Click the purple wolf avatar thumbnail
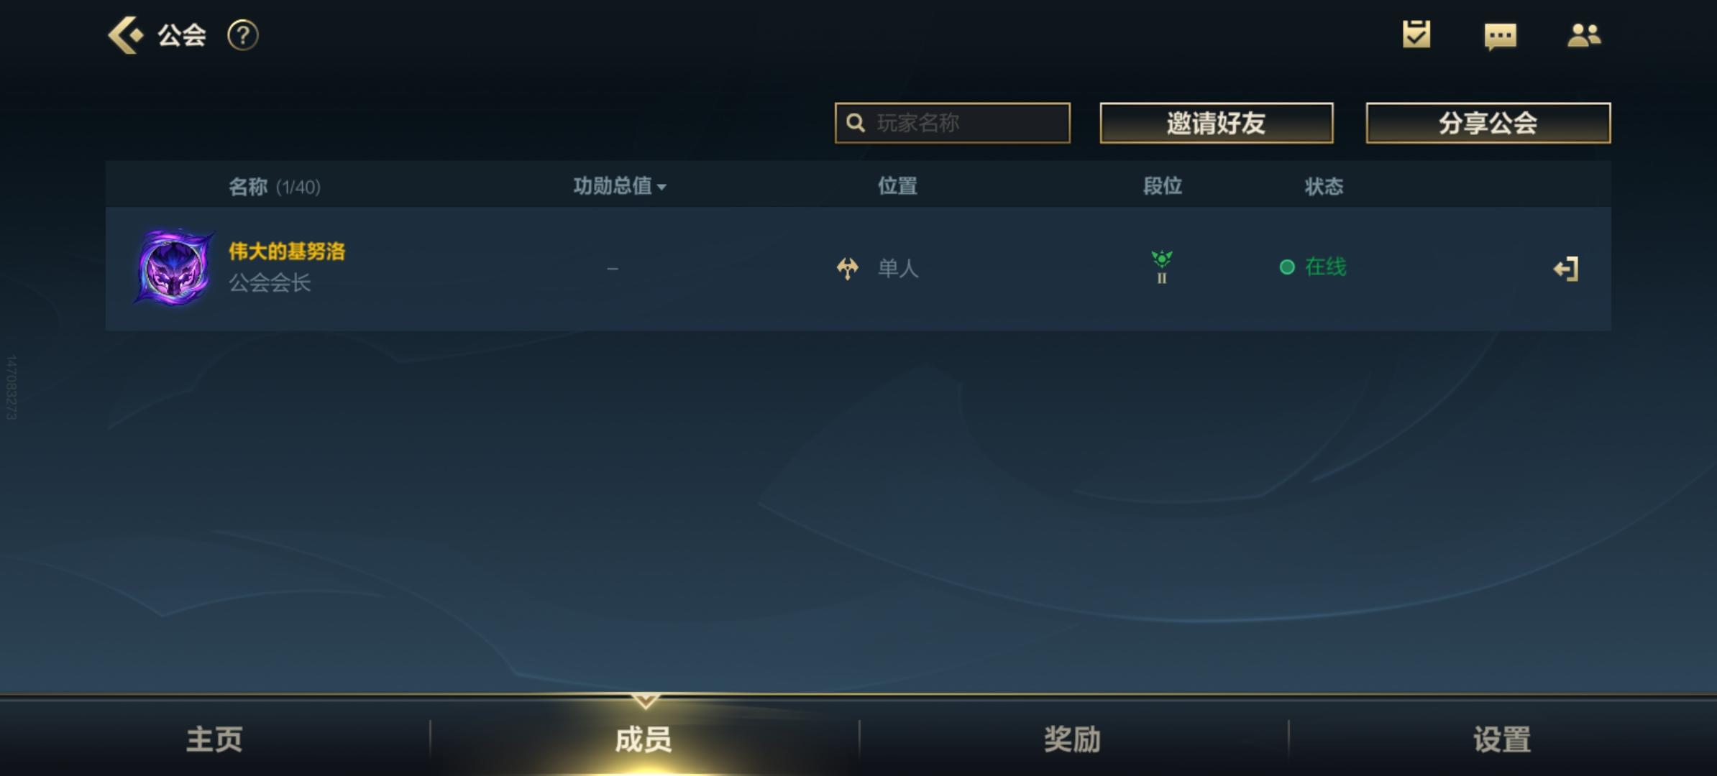 coord(173,267)
